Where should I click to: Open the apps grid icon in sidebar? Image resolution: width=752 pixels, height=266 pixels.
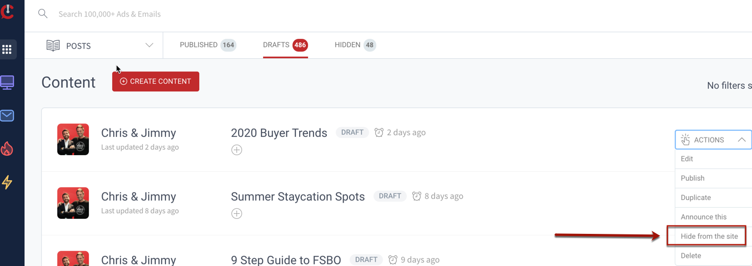(x=7, y=49)
